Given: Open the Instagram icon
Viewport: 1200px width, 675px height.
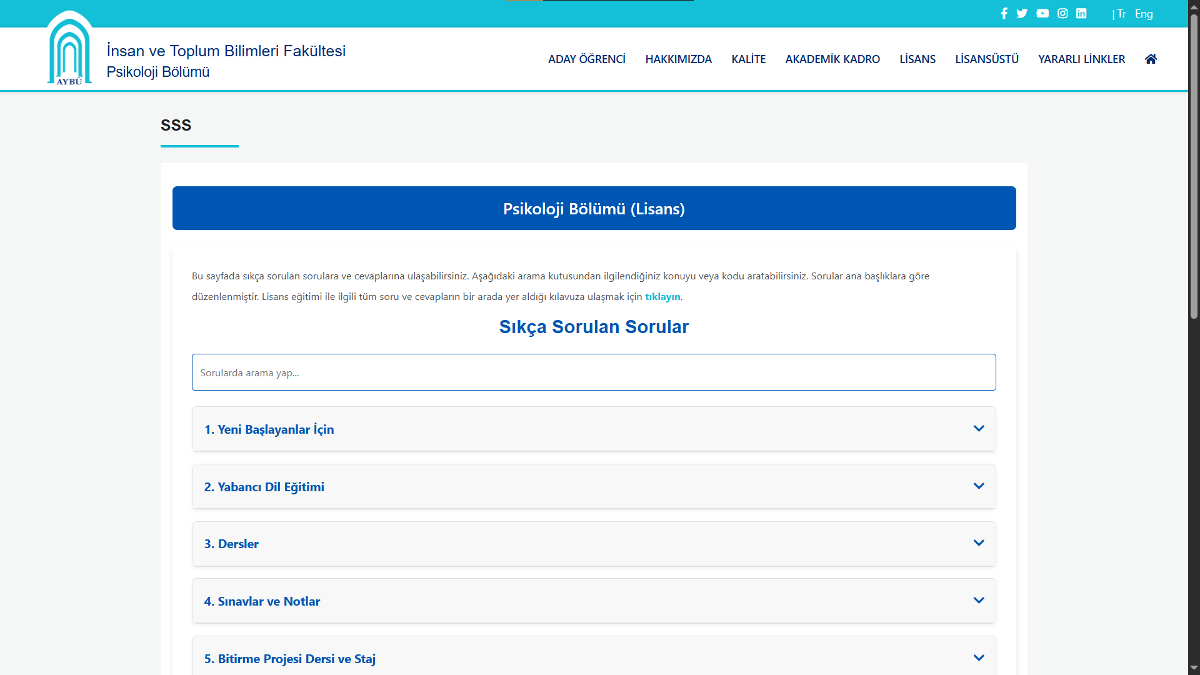Looking at the screenshot, I should pos(1062,14).
